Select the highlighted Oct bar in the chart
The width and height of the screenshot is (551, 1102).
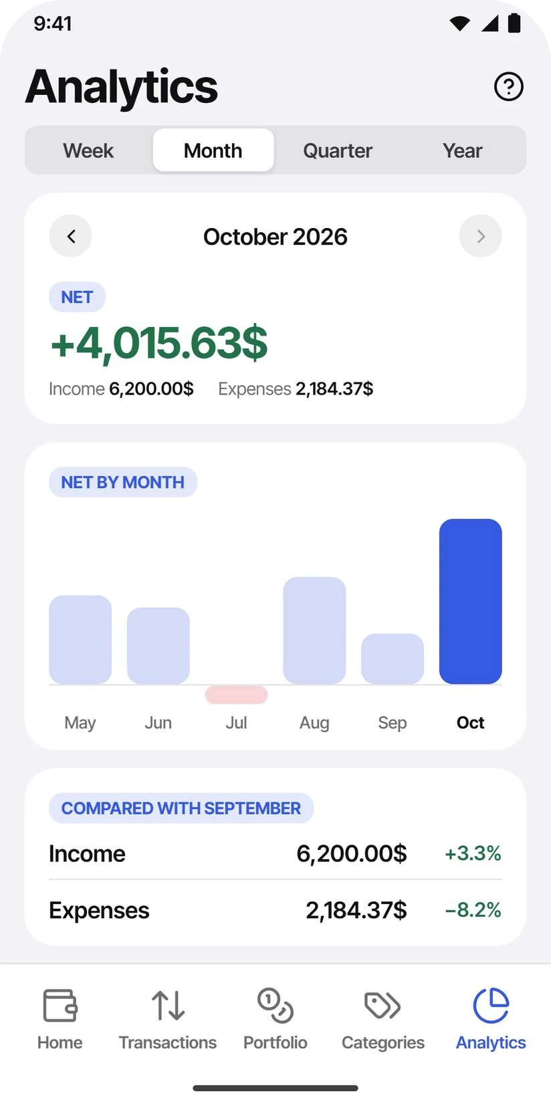coord(470,601)
